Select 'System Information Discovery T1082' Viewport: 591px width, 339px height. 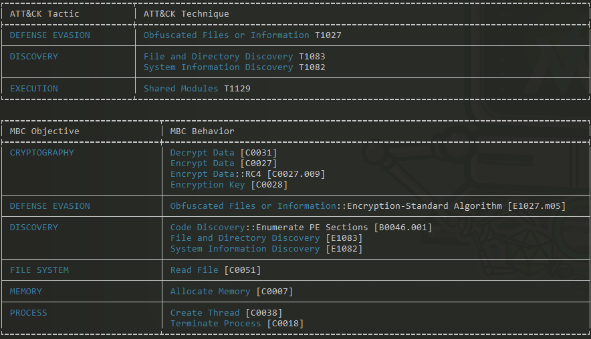tap(234, 67)
